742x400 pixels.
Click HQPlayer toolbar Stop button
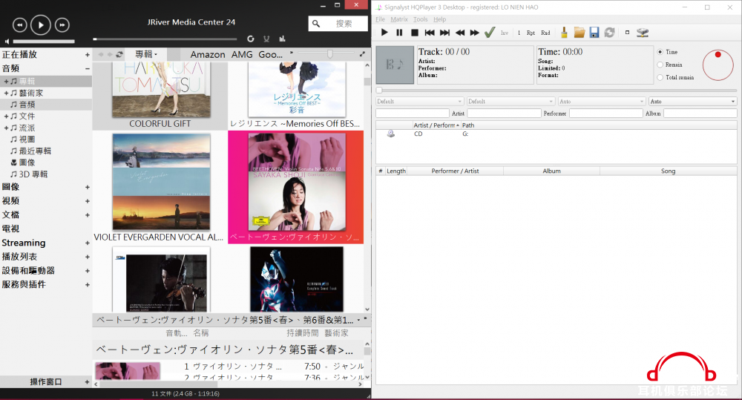coord(415,33)
